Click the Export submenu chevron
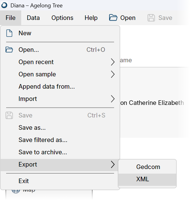The image size is (190, 200). [x=113, y=165]
